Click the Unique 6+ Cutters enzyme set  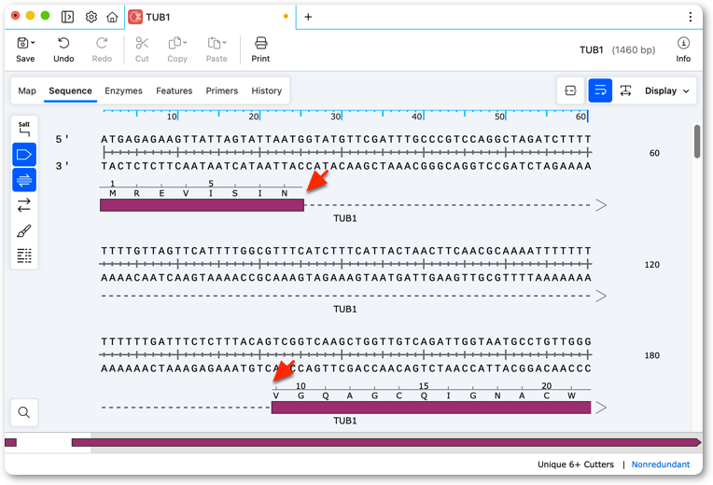[576, 464]
